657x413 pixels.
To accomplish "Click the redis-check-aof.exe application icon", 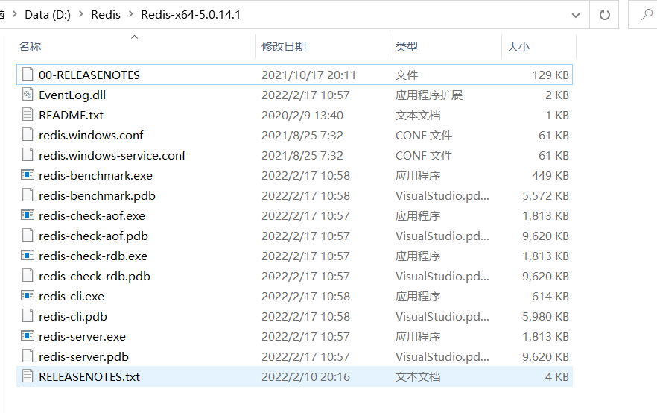I will tap(28, 215).
